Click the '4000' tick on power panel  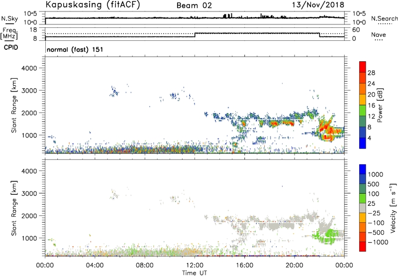tap(29, 68)
